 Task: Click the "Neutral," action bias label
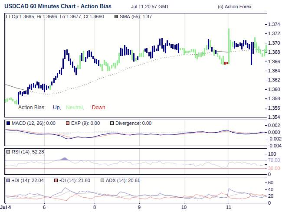(x=75, y=108)
